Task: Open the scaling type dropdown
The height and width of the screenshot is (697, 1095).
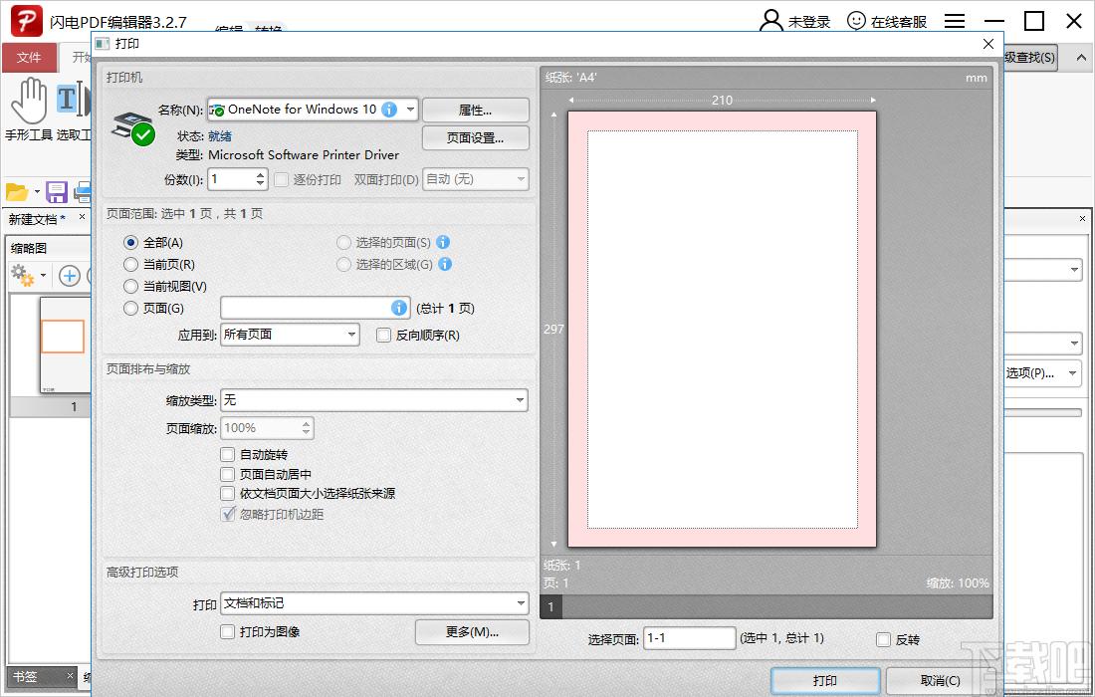Action: (374, 400)
